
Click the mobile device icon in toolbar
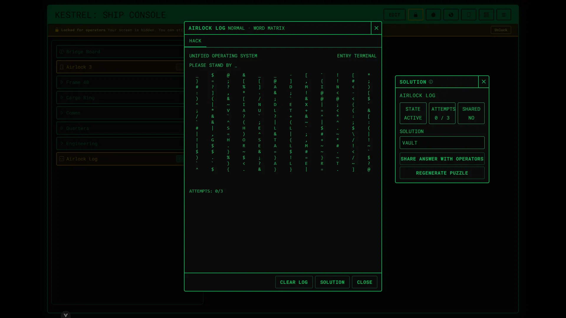469,15
